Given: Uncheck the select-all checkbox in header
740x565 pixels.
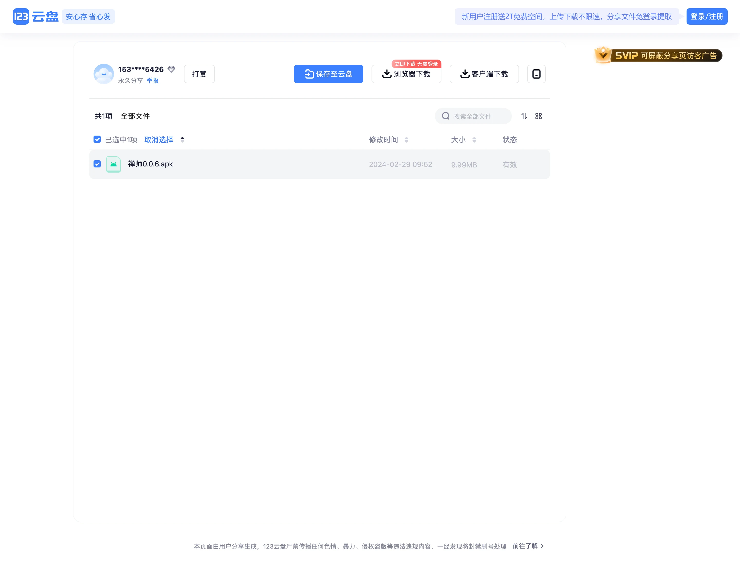Looking at the screenshot, I should [x=97, y=139].
